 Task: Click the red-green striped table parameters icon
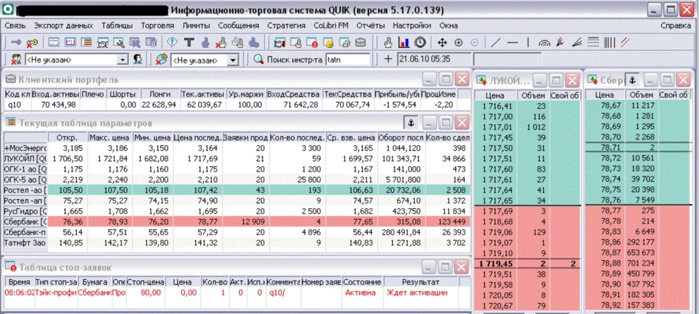click(x=86, y=43)
